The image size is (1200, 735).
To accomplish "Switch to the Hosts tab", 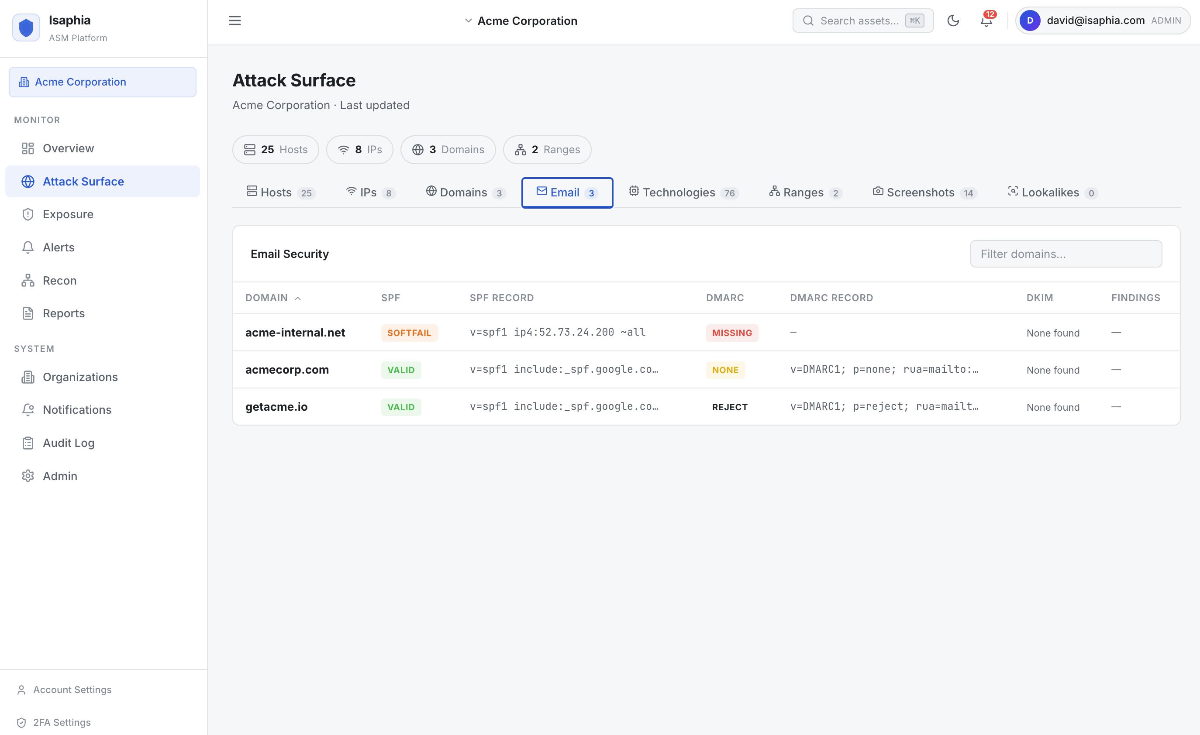I will click(281, 192).
